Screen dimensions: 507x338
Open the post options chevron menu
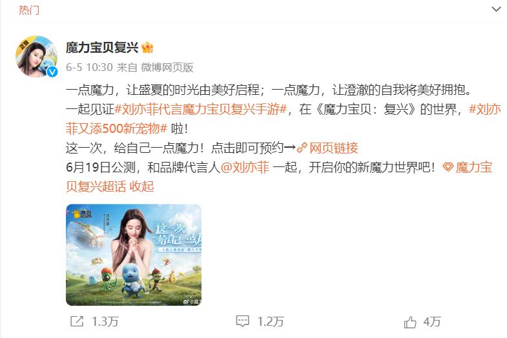coord(495,9)
